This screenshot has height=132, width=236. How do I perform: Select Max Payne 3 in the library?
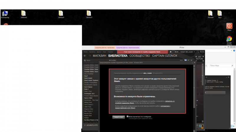click(x=88, y=111)
